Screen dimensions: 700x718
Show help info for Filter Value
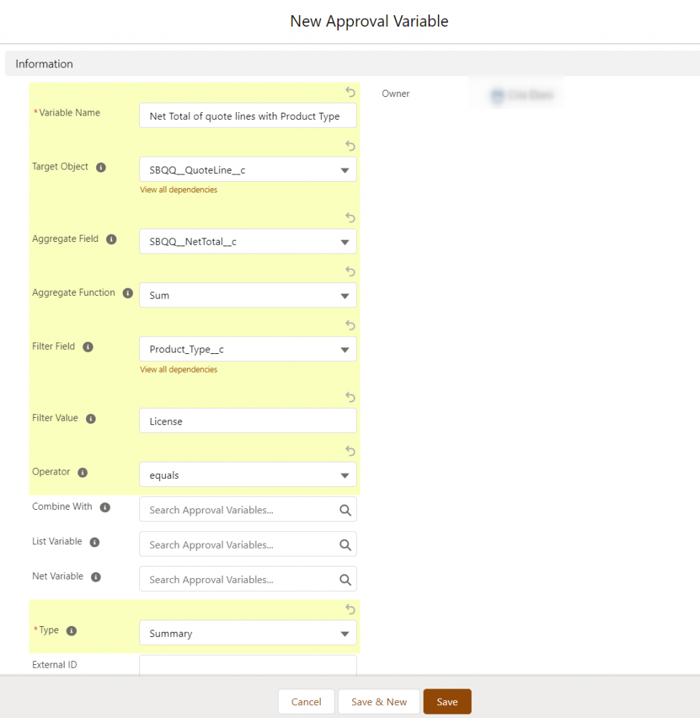91,419
